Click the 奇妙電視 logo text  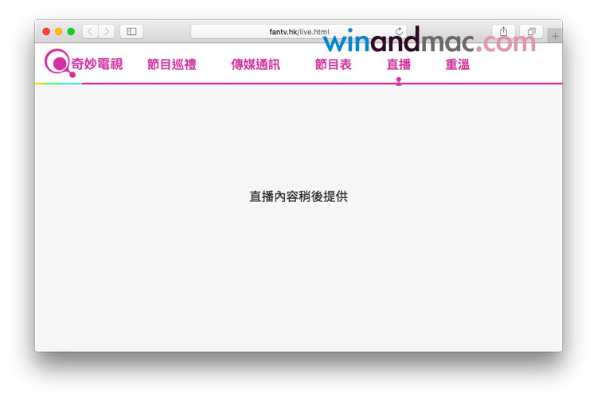coord(97,64)
